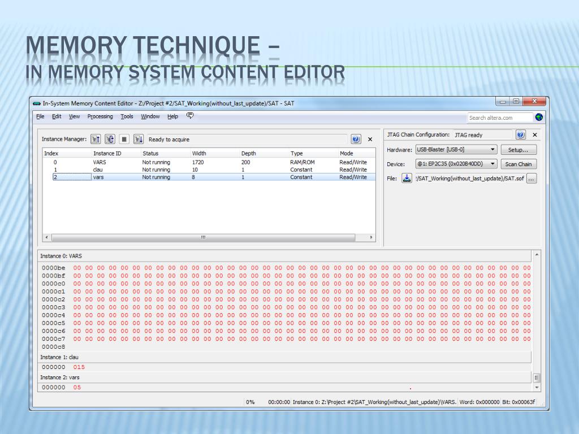Click the 00:00:00 timer in status bar
Image resolution: width=579 pixels, height=434 pixels.
[279, 402]
